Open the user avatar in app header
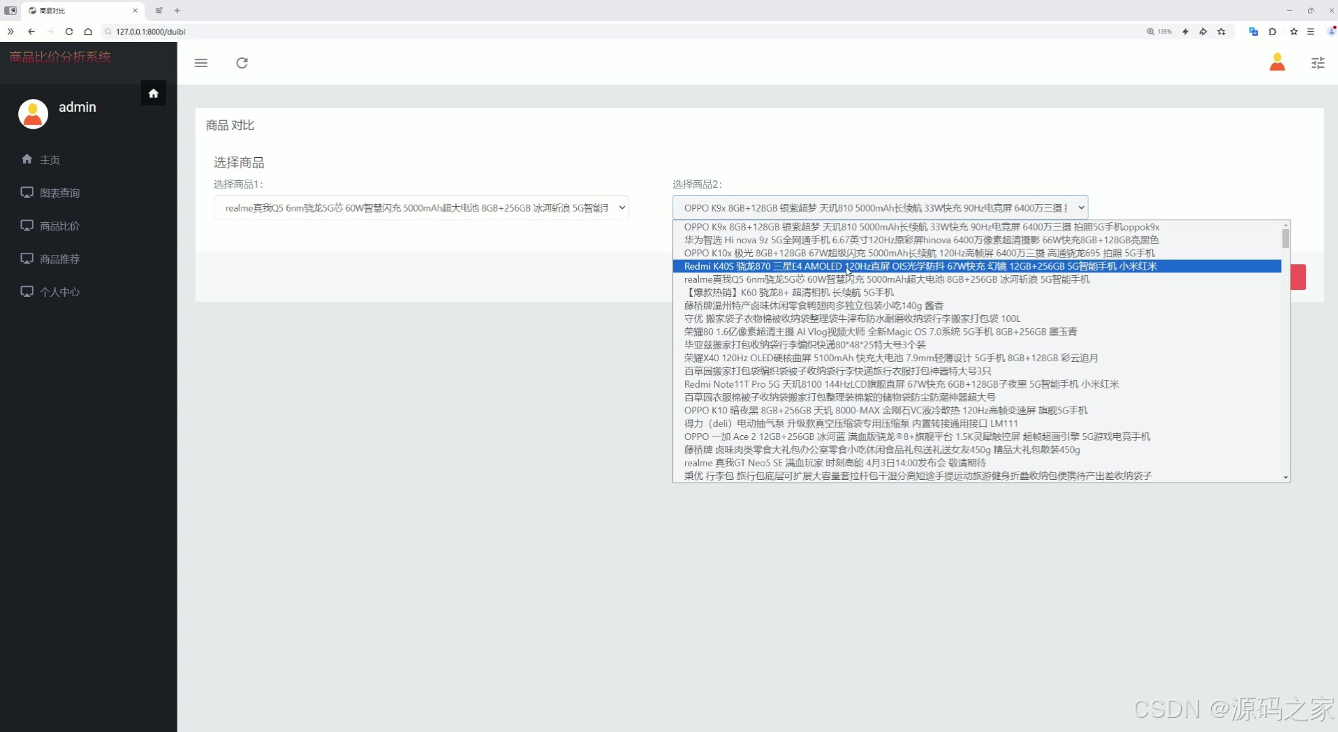Screen dimensions: 1338x732 1277,62
